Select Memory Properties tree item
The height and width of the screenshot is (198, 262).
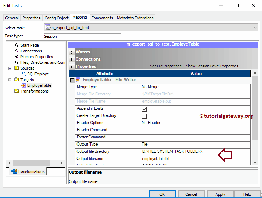point(37,57)
